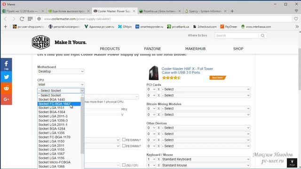301x169 pixels.
Task: Open Motherboard Desktop dropdown
Action: [61, 71]
